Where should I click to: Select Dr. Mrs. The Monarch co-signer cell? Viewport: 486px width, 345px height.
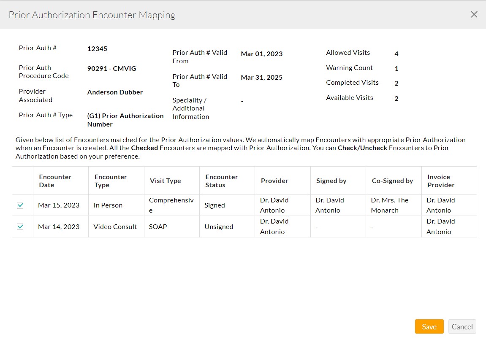click(x=384, y=205)
